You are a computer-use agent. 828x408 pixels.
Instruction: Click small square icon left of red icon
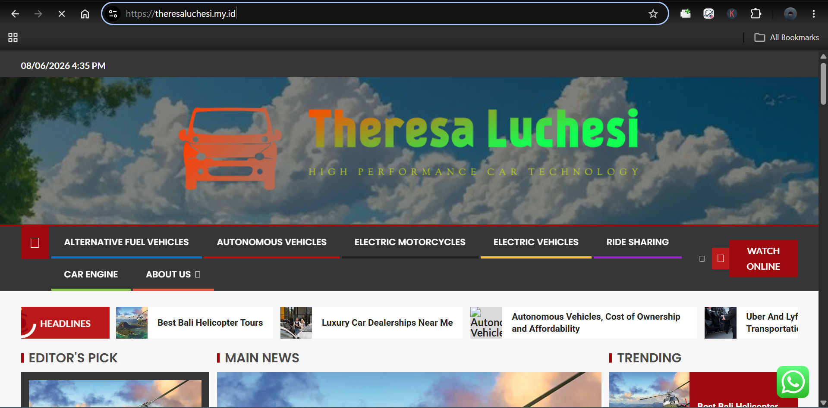[702, 259]
